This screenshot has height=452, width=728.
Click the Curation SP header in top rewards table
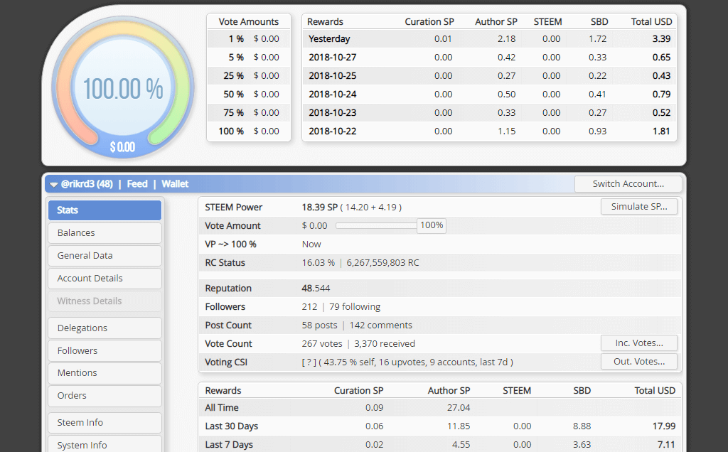429,22
